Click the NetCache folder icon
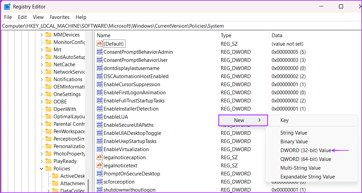The height and width of the screenshot is (193, 362). point(48,65)
